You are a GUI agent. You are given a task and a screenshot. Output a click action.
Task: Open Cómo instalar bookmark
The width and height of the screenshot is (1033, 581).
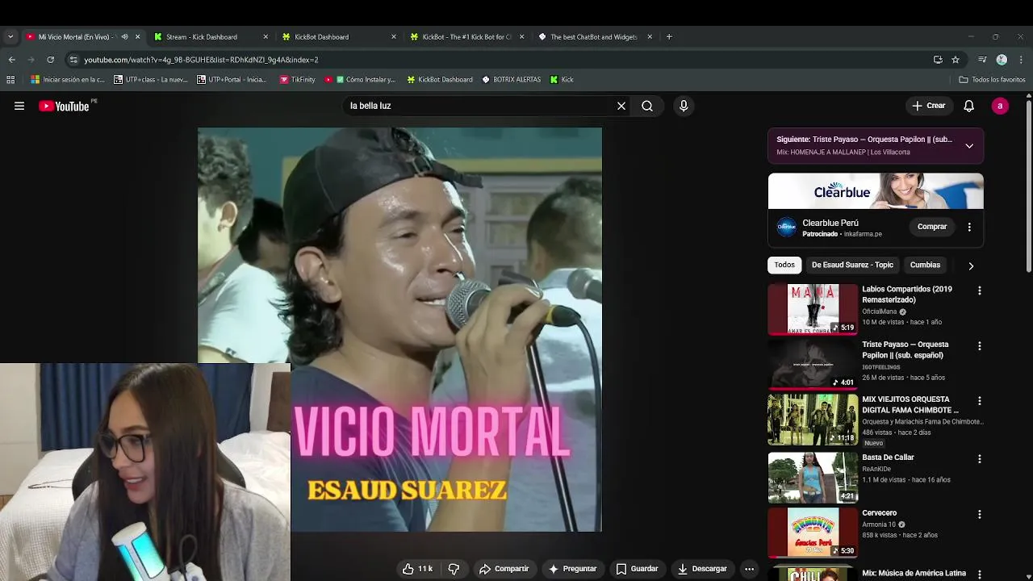[360, 80]
